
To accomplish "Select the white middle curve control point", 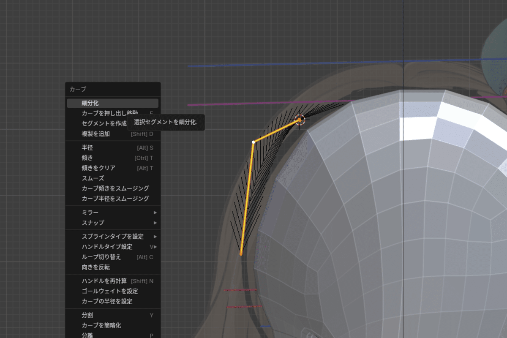I will [x=253, y=142].
